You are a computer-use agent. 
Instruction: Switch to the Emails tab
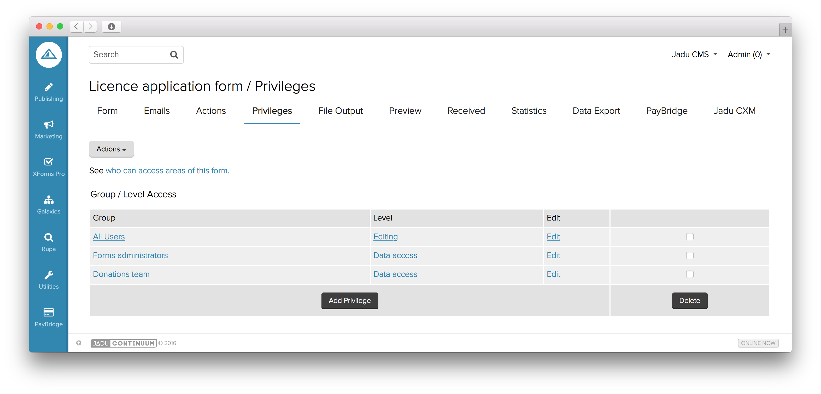pyautogui.click(x=156, y=111)
